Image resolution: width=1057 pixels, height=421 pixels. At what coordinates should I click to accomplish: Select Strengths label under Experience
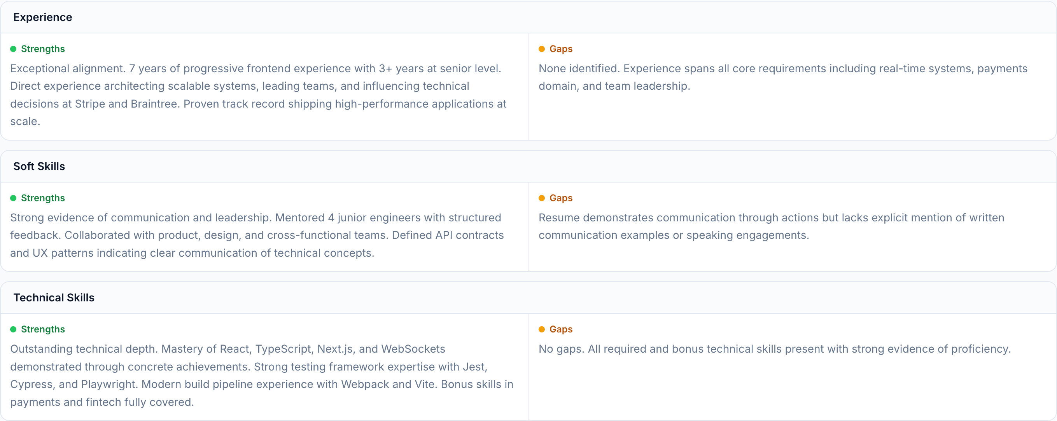pos(43,49)
